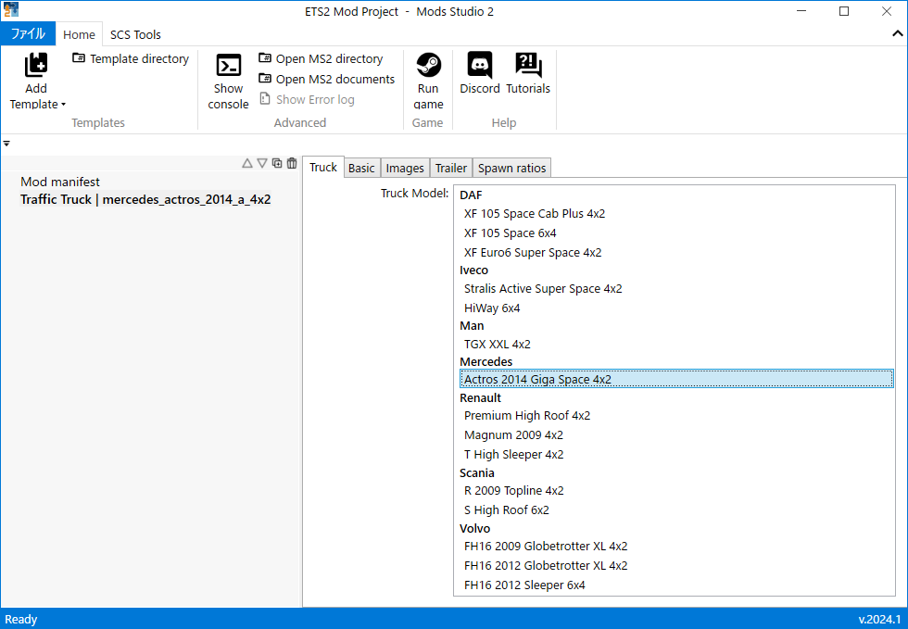908x629 pixels.
Task: Collapse the ribbon with the chevron
Action: [x=896, y=34]
